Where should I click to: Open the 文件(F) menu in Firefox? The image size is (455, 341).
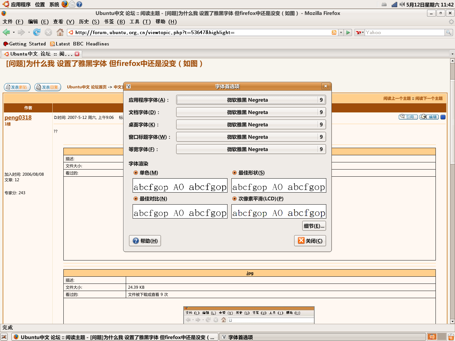click(13, 21)
